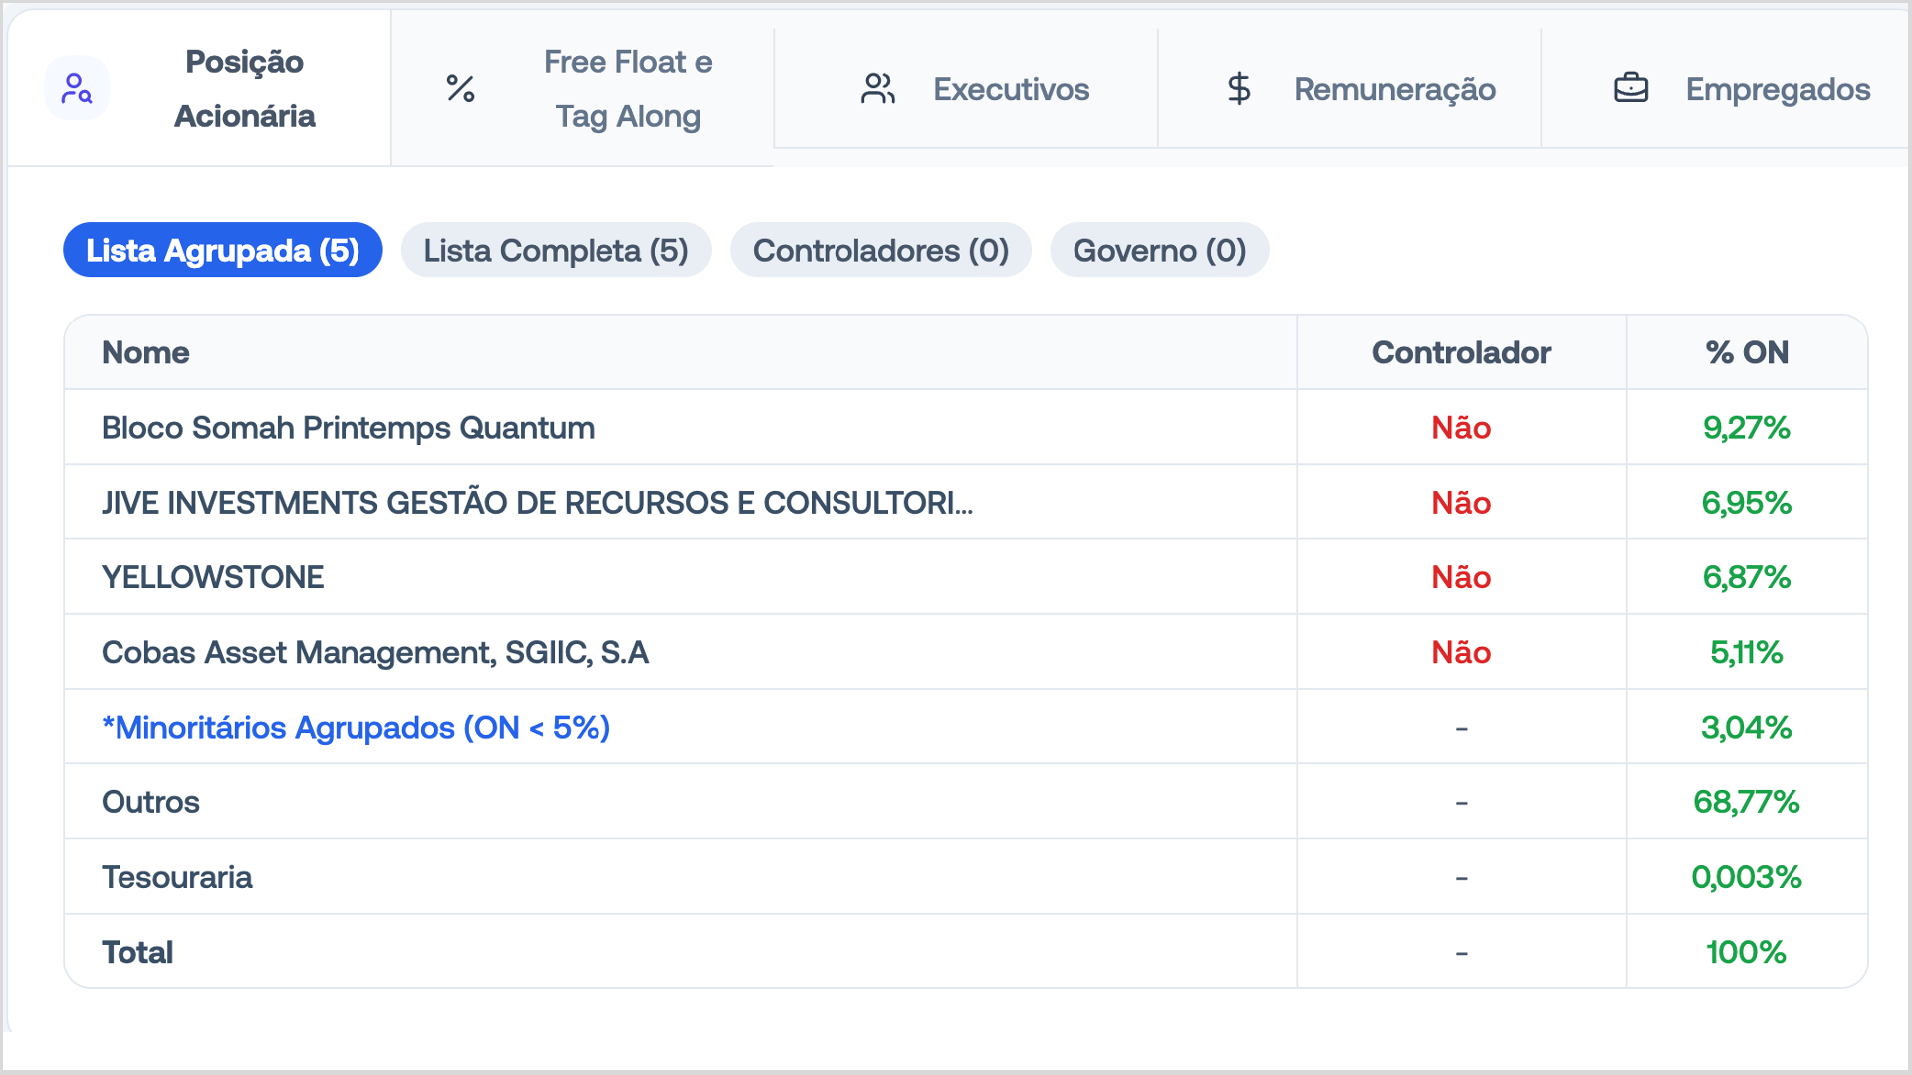Click the dollar sign icon beside Remuneração
This screenshot has width=1912, height=1075.
pos(1239,89)
